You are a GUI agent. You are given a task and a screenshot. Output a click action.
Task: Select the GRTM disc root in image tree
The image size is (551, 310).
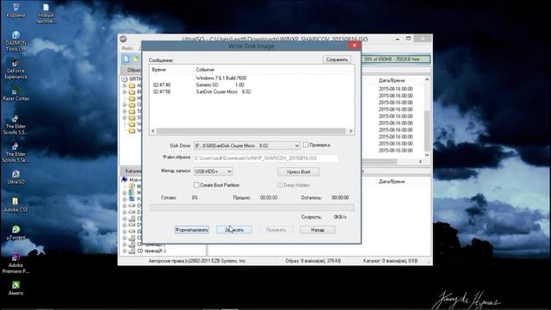tap(132, 78)
